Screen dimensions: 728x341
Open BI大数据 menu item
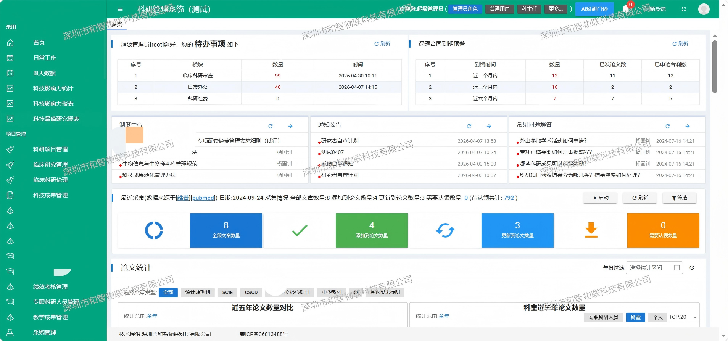(44, 73)
